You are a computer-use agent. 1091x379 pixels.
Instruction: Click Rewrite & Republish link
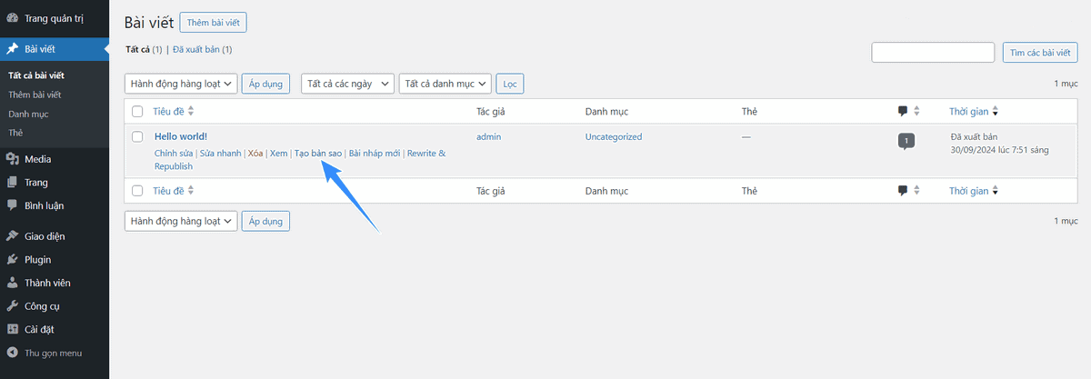[x=300, y=160]
